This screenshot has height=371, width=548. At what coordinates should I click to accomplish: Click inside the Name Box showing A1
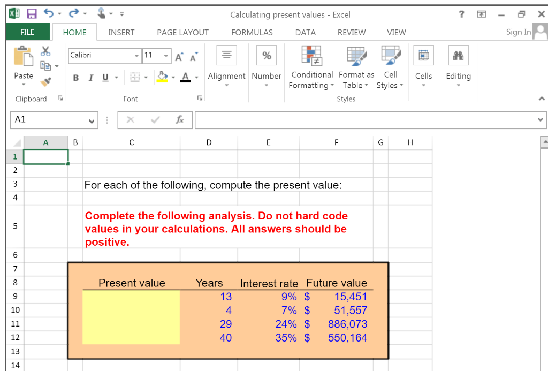pyautogui.click(x=51, y=119)
